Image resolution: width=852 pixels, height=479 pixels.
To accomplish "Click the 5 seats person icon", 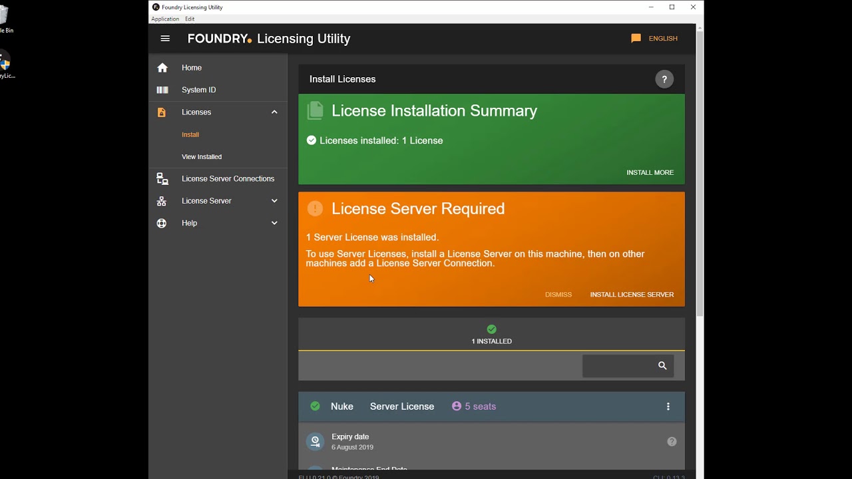I will coord(457,406).
